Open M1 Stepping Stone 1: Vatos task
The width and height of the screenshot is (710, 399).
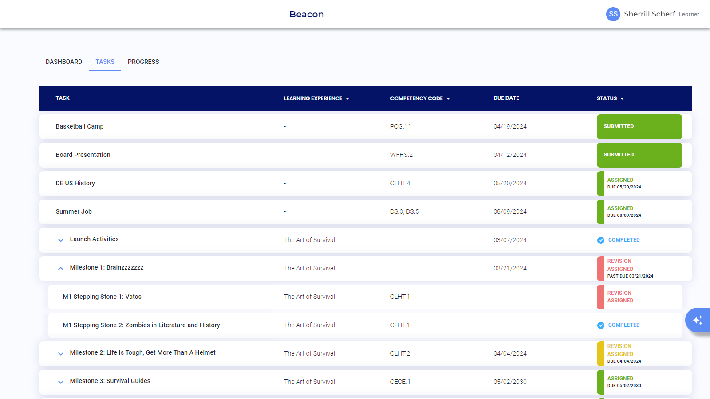pyautogui.click(x=102, y=297)
